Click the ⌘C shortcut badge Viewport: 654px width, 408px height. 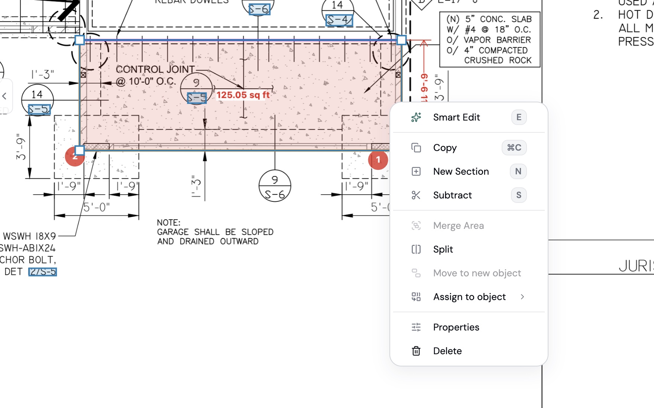click(514, 148)
